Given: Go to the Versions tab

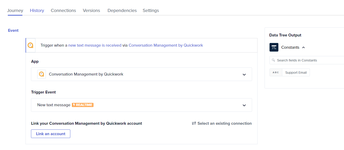Looking at the screenshot, I should [91, 10].
